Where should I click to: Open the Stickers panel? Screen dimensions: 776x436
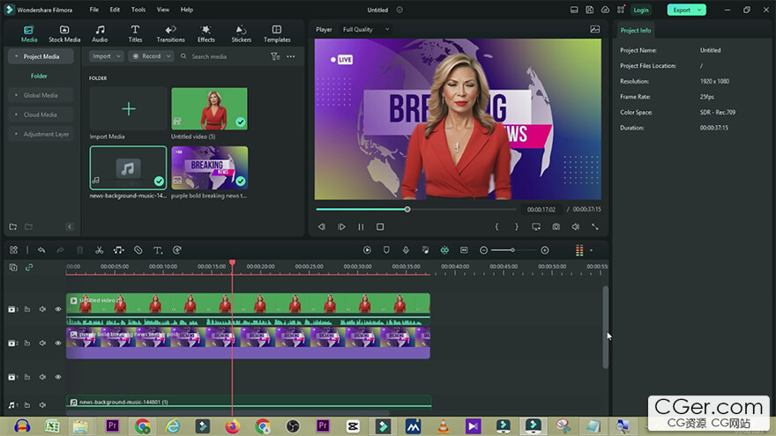241,33
